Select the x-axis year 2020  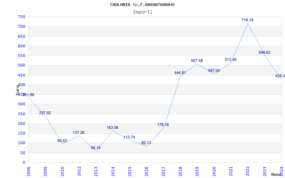214,172
